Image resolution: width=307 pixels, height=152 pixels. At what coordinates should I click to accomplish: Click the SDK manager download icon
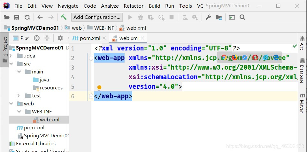tap(195, 18)
